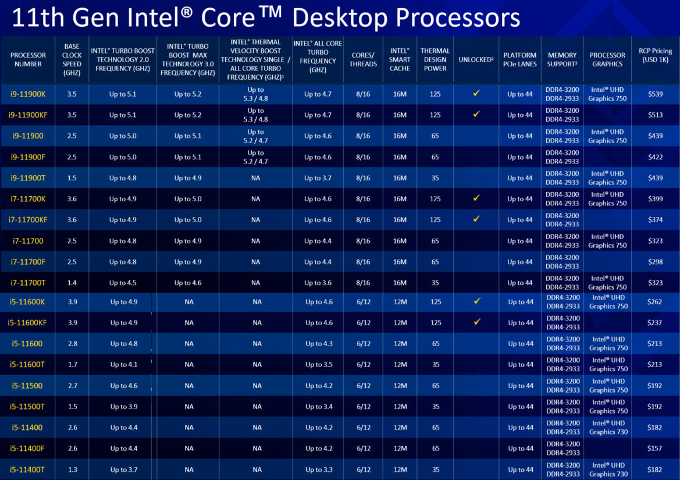Select 'Up to 5.2 / 4.7' in the i9-11900F row

[255, 157]
